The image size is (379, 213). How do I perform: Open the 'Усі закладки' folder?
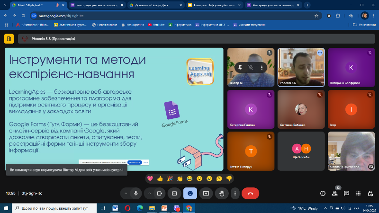pos(364,25)
